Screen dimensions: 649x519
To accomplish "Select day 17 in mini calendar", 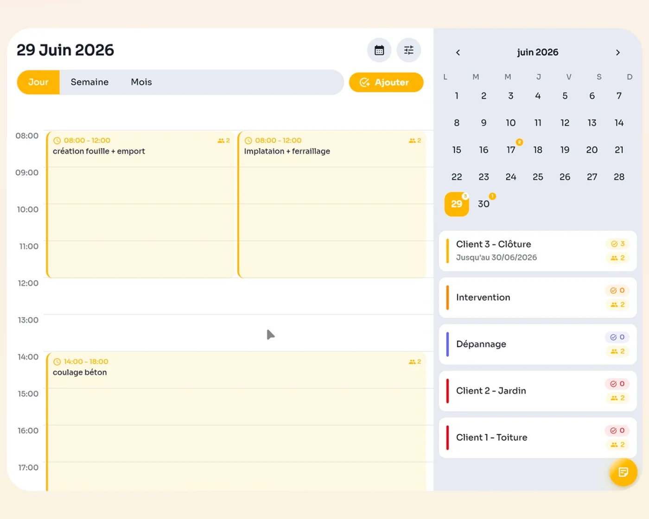I will tap(511, 150).
